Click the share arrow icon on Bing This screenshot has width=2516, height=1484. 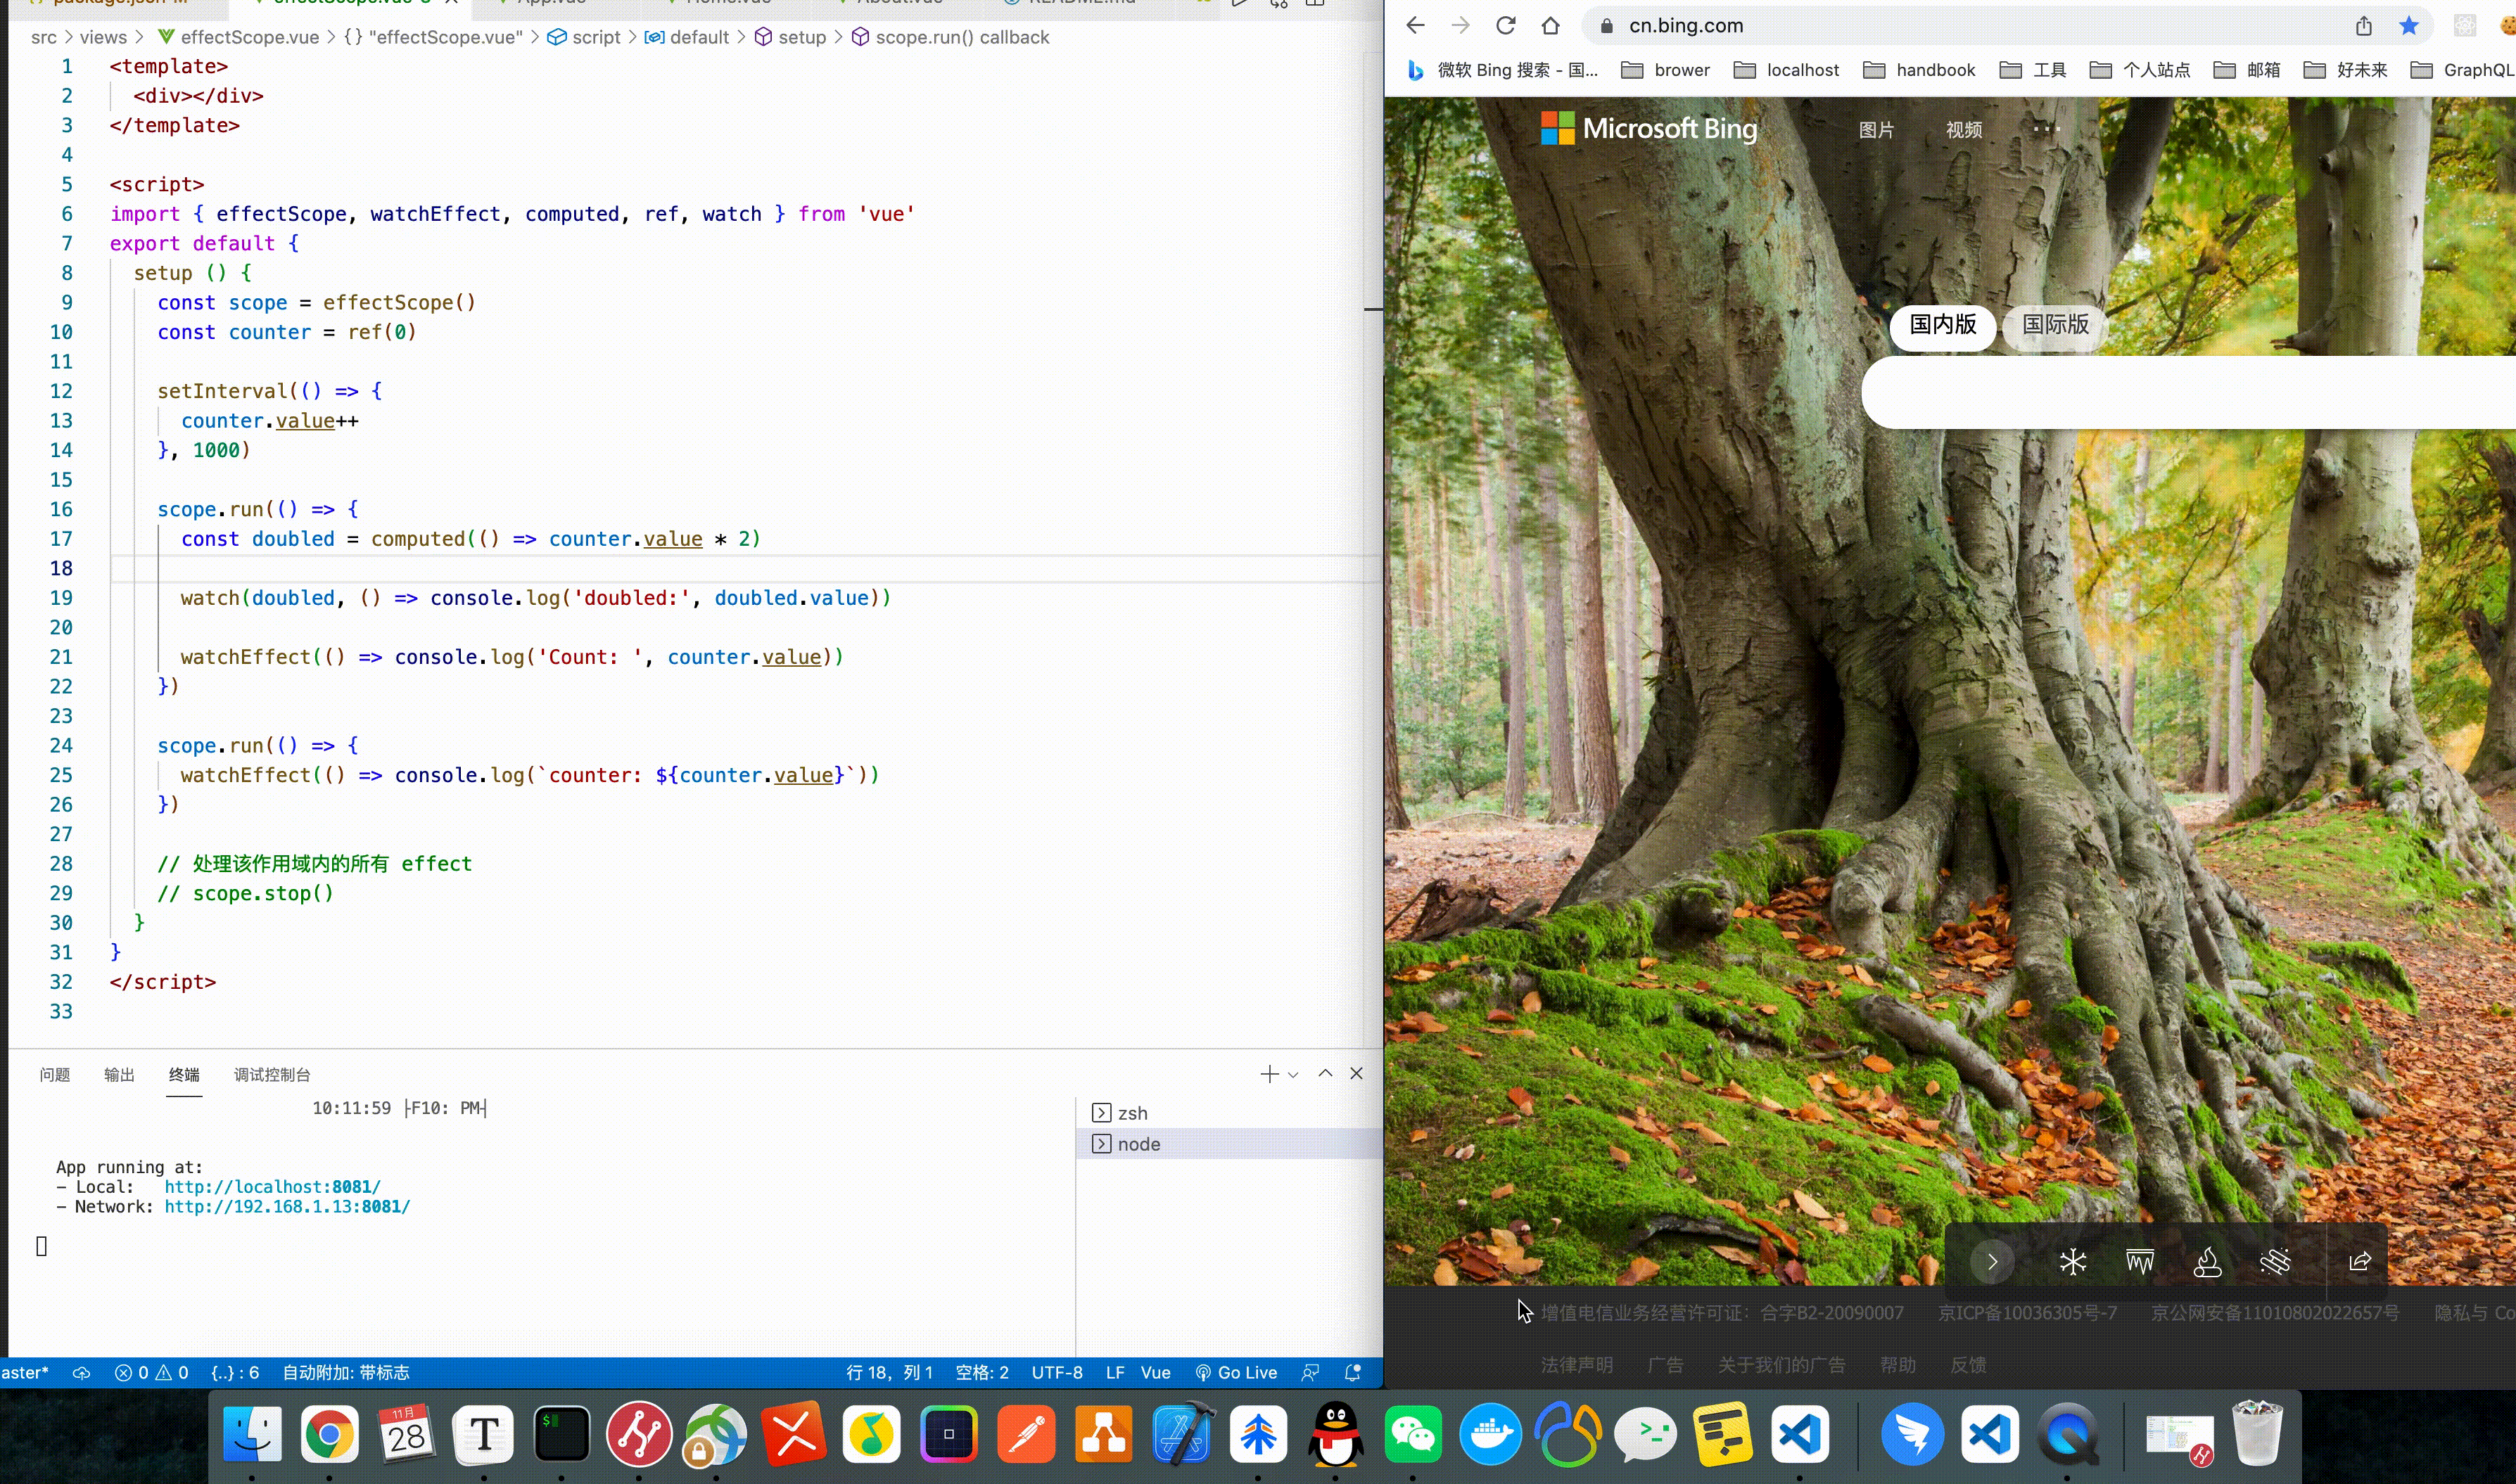[2360, 1262]
